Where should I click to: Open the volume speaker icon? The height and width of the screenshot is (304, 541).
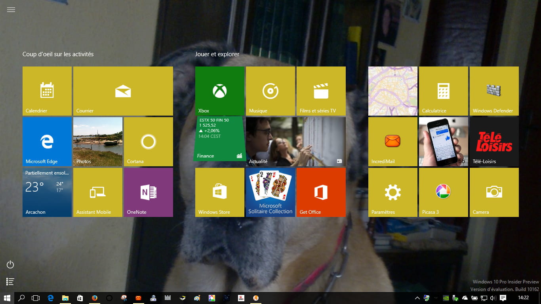493,298
